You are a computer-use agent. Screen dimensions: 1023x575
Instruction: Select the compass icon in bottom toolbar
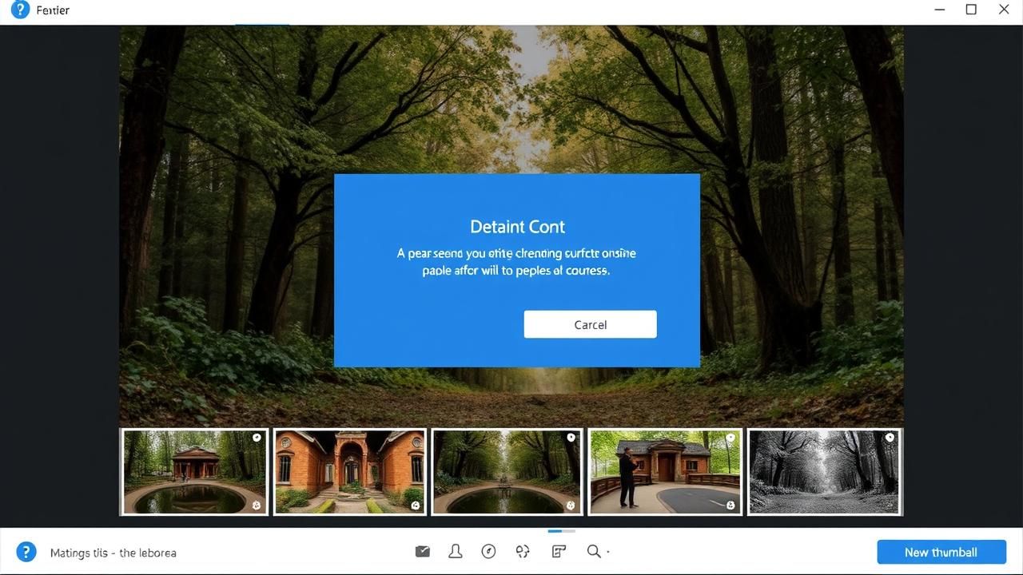(489, 551)
